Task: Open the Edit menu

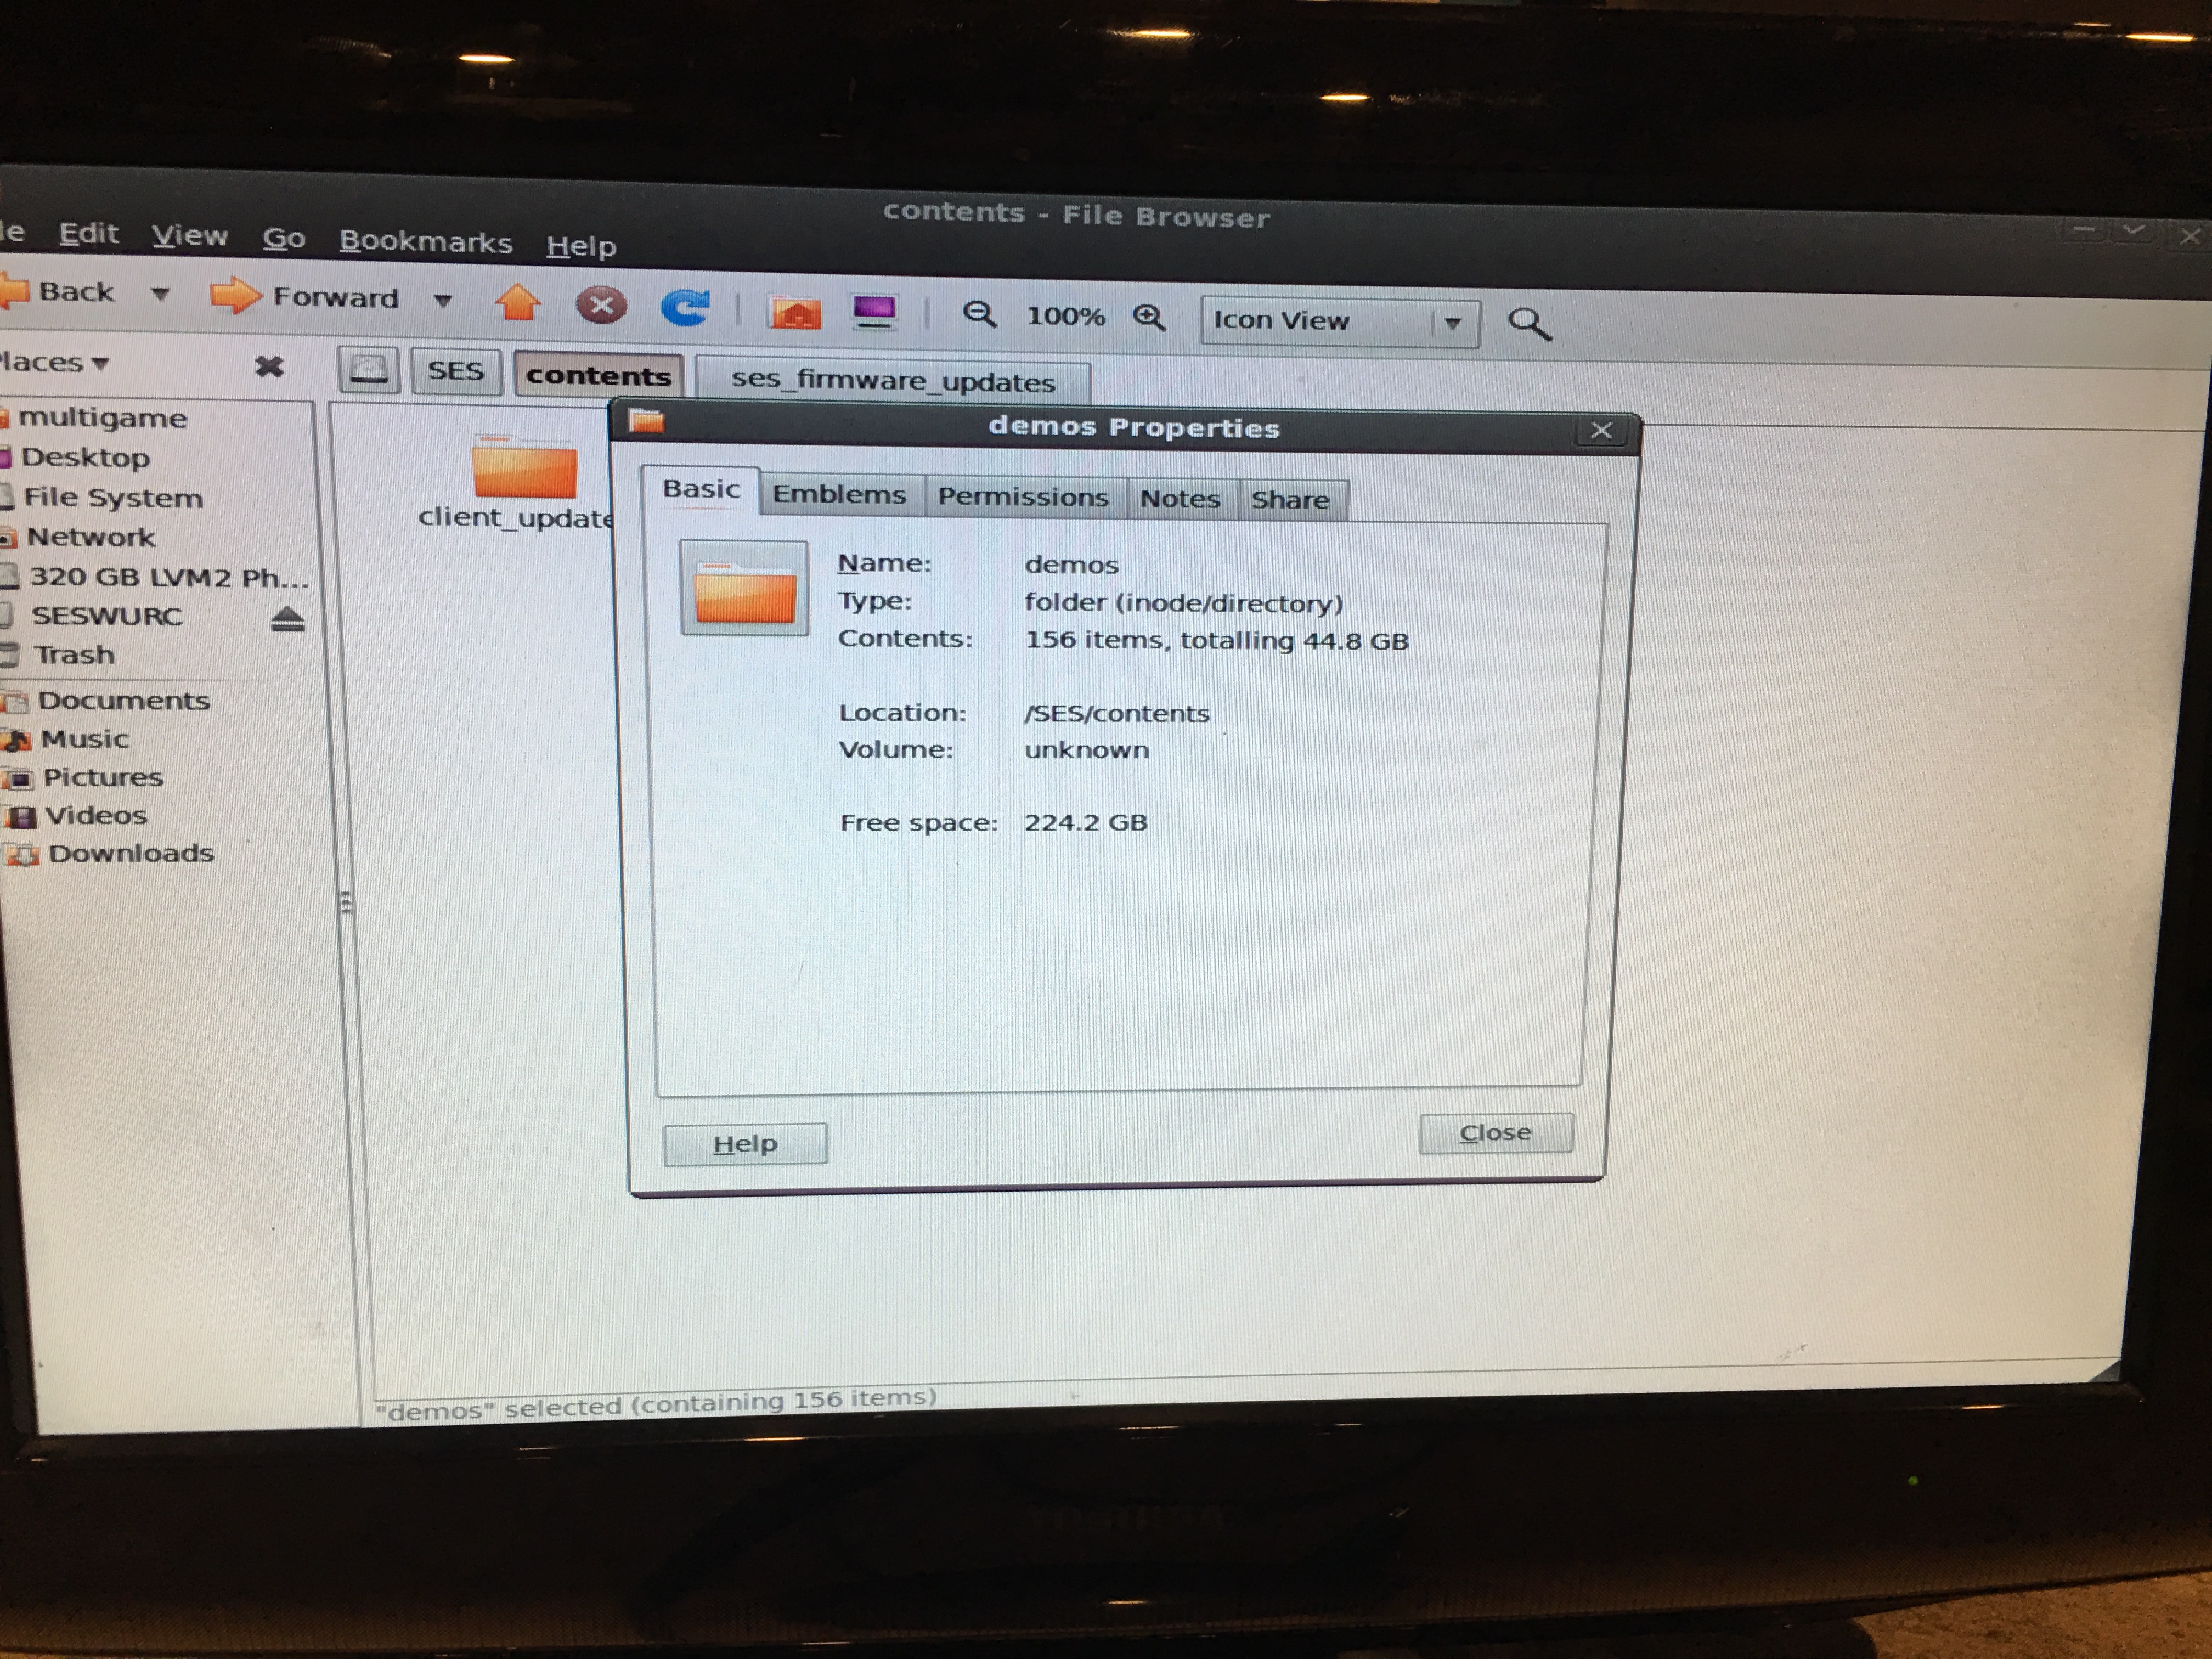Action: (89, 234)
